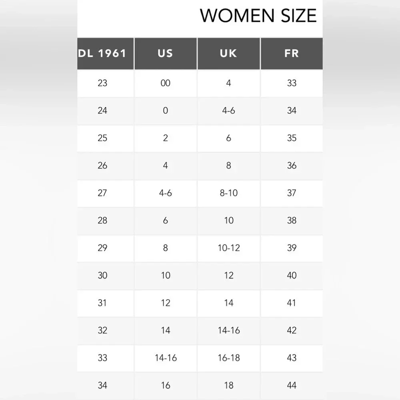400x400 pixels.
Task: Select FR size 38 cell
Action: [x=292, y=221]
